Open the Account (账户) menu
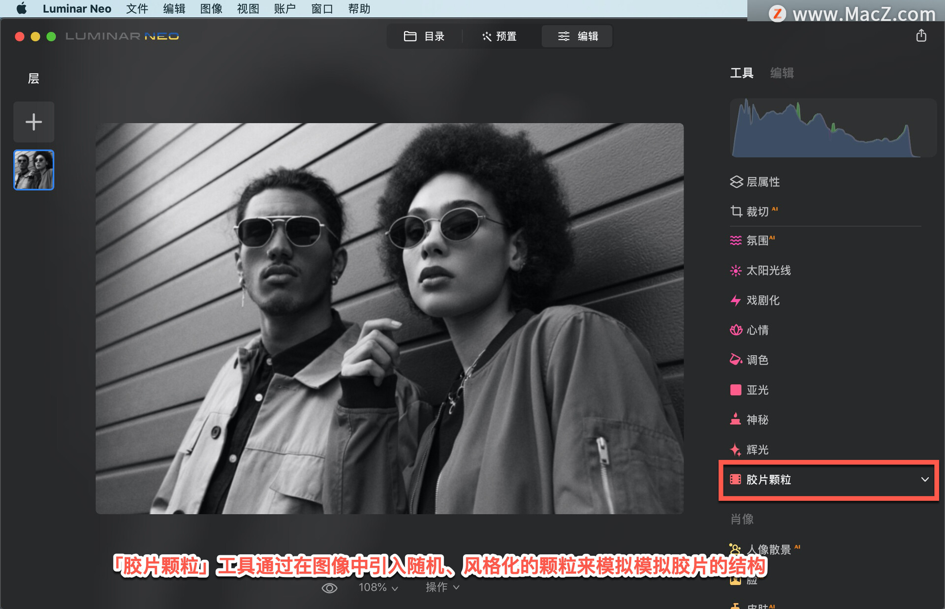945x609 pixels. [x=285, y=9]
